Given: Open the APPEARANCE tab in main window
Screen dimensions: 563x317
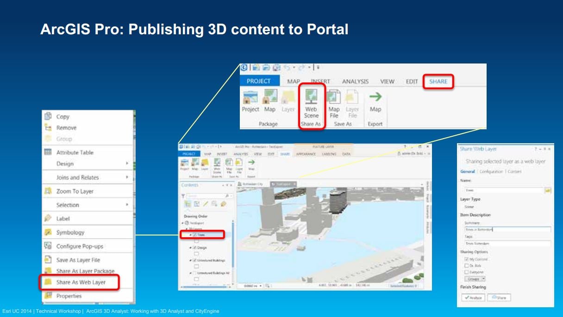Looking at the screenshot, I should tap(306, 153).
